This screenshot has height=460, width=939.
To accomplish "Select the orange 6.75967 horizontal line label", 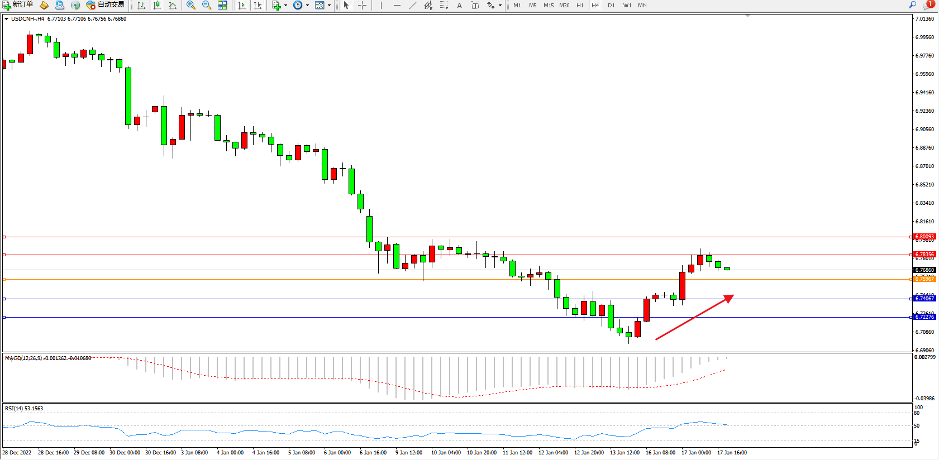I will (924, 279).
